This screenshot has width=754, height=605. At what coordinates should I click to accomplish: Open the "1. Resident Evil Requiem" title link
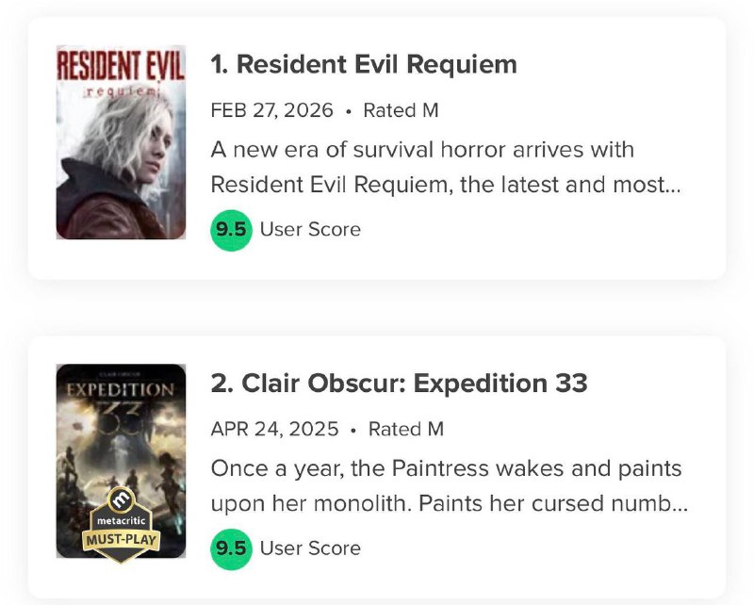(x=364, y=64)
